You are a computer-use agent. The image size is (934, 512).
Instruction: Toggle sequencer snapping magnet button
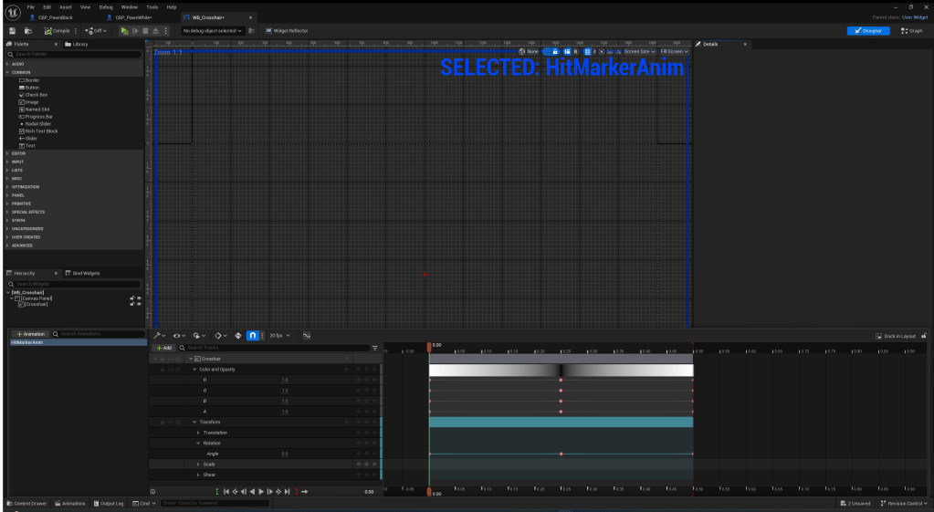coord(253,335)
